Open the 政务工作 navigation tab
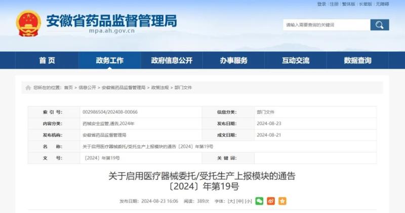 coord(109,61)
